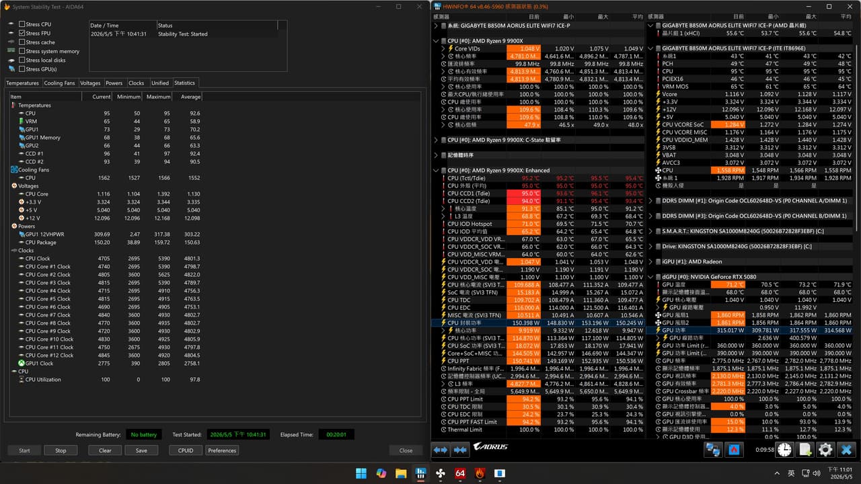
Task: Click the fan control app taskbar icon
Action: 441,473
